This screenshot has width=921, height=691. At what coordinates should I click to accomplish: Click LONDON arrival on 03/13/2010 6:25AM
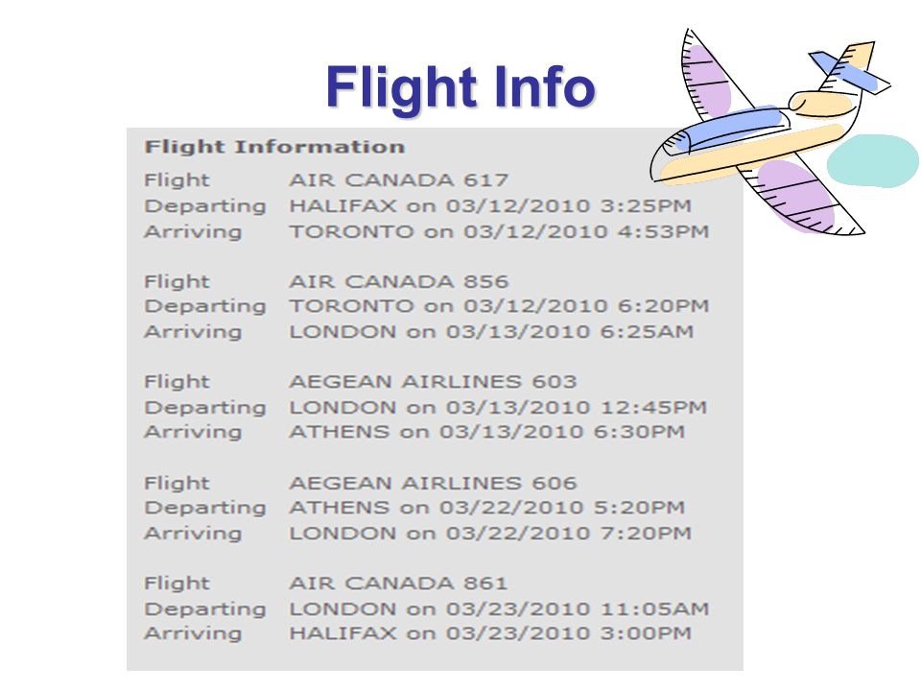491,331
